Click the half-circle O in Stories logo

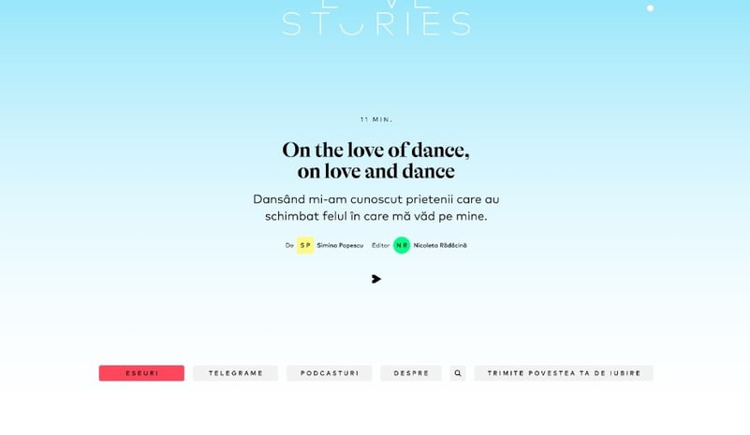(x=351, y=26)
